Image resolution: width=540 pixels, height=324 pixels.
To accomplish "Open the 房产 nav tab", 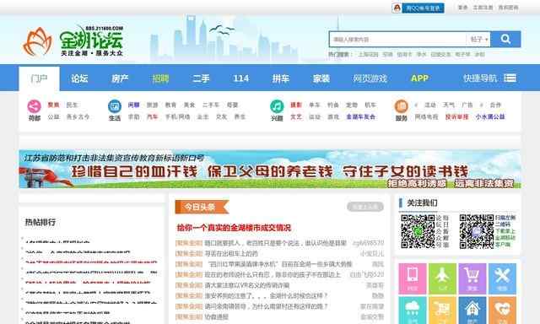I will click(120, 78).
